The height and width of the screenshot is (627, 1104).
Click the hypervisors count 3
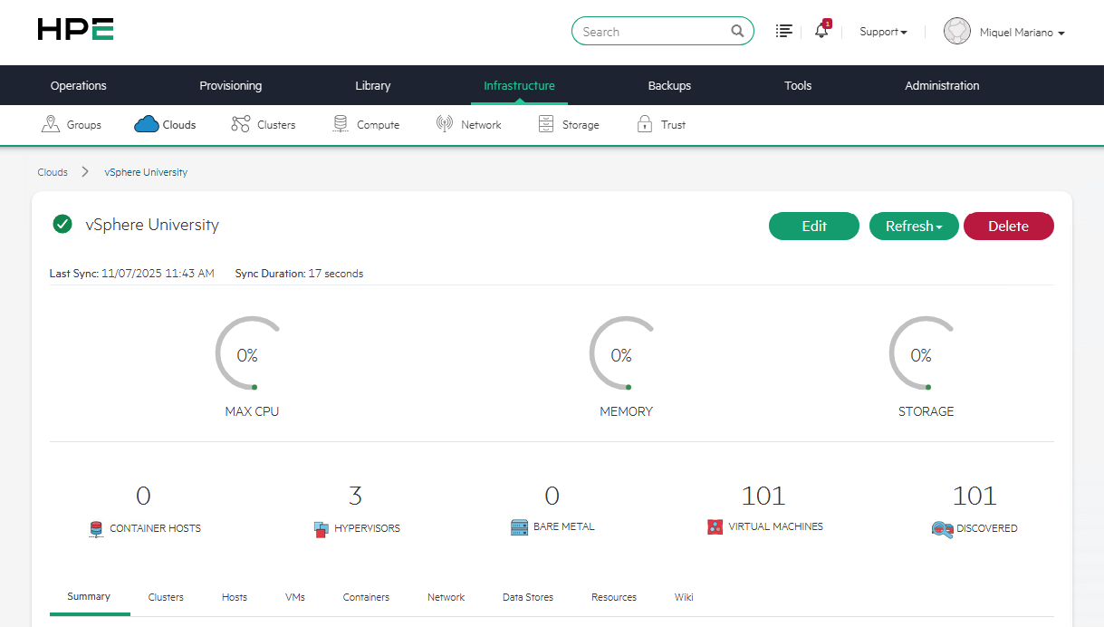pos(355,496)
